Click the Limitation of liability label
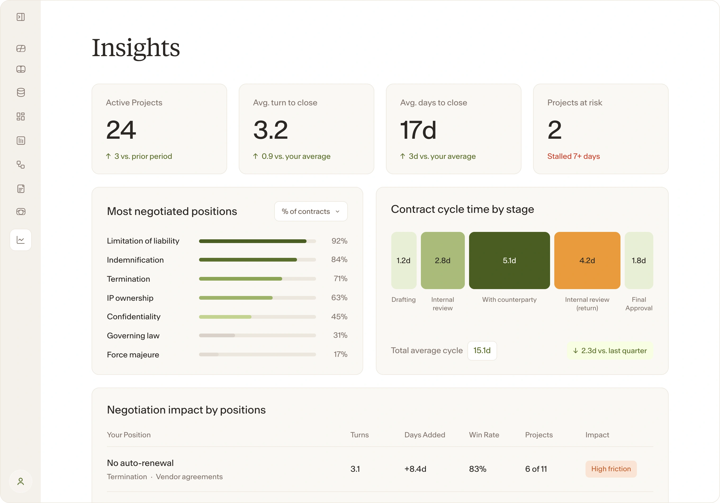 pos(143,241)
